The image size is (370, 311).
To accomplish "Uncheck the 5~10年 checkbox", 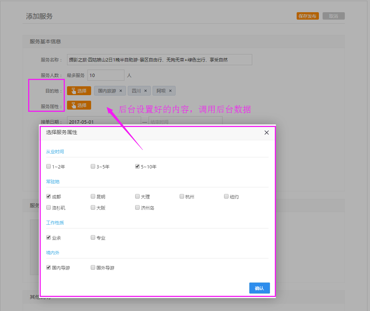I will click(x=137, y=167).
